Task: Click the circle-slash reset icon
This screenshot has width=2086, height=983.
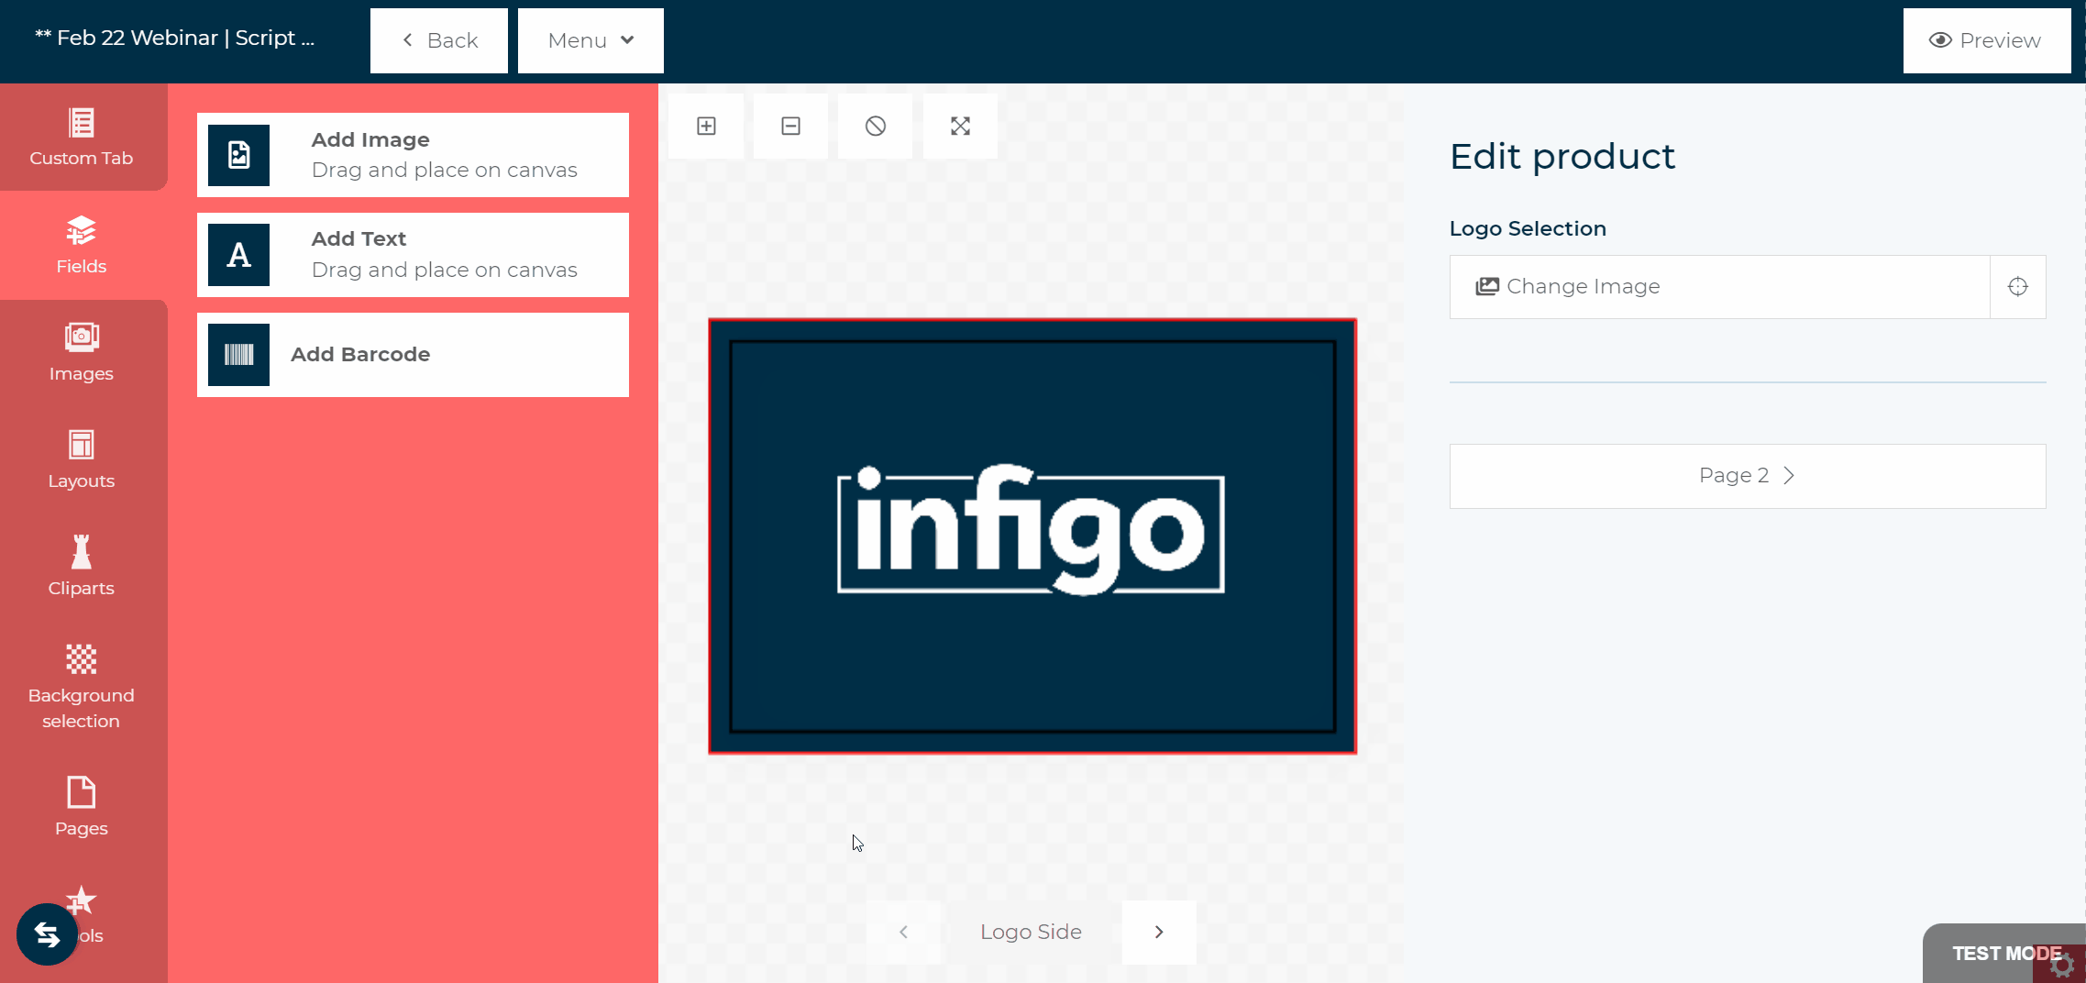Action: point(876,126)
